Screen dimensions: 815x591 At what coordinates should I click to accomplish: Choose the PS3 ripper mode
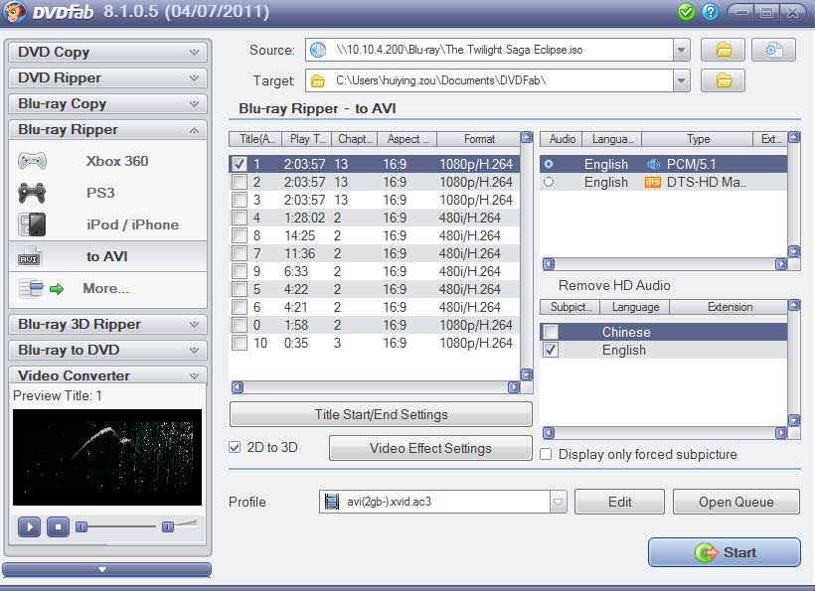coord(107,193)
